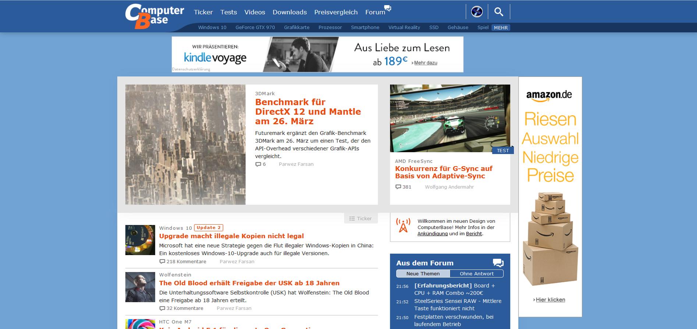Open the 218 Kommentare link

[x=186, y=262]
